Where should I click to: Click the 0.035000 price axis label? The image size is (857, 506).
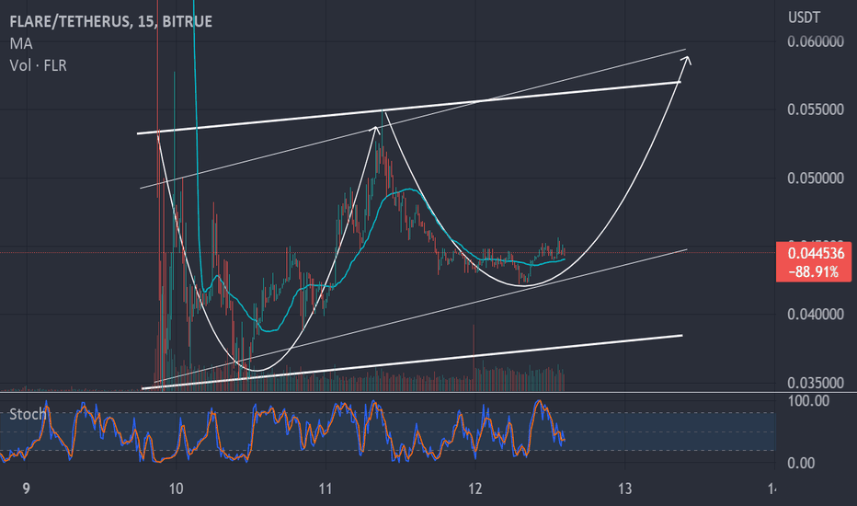pos(816,383)
